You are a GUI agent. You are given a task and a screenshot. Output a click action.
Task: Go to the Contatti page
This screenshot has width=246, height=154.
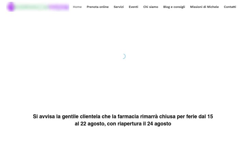tap(230, 7)
